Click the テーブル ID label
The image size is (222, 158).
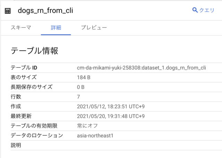(24, 68)
